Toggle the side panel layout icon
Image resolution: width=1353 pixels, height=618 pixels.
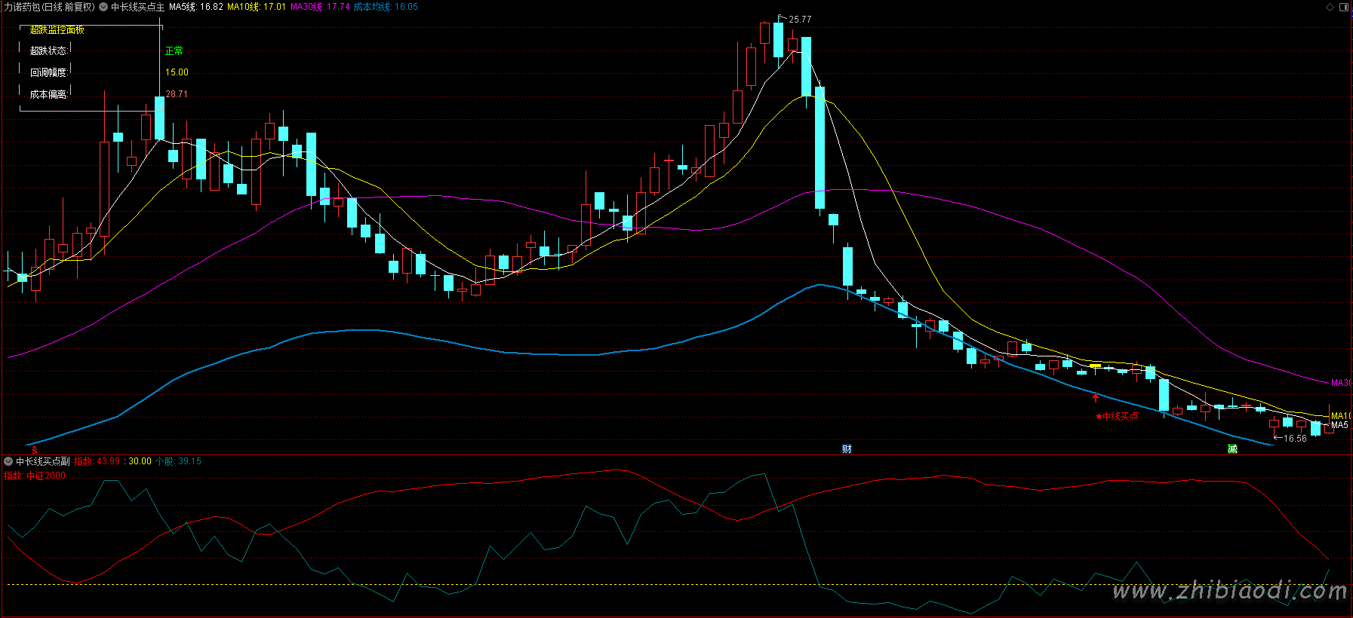1344,7
